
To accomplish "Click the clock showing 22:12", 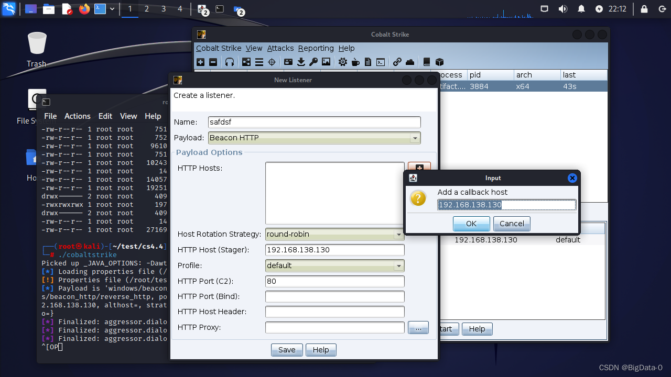I will pyautogui.click(x=618, y=9).
